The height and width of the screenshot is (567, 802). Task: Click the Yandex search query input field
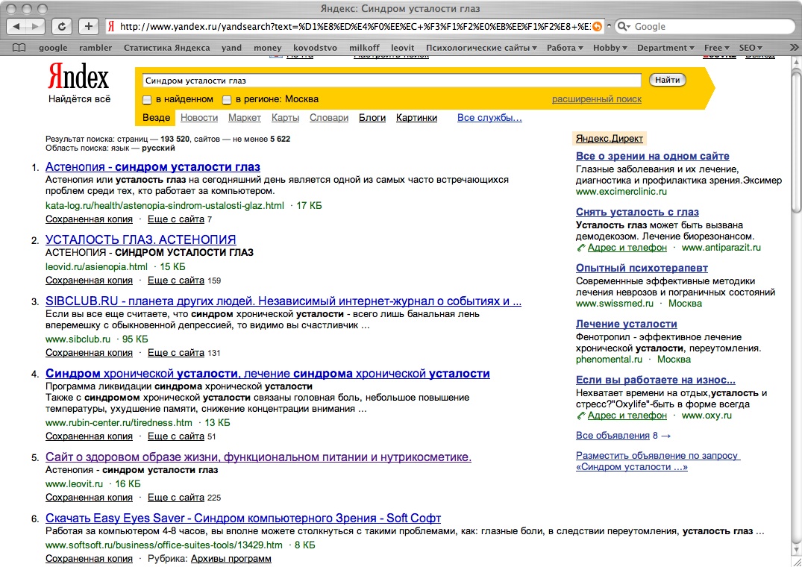click(391, 80)
